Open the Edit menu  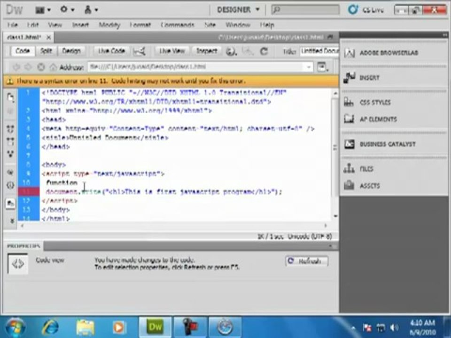tap(32, 25)
